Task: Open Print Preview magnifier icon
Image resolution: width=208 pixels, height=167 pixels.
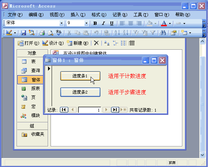Action: click(51, 32)
